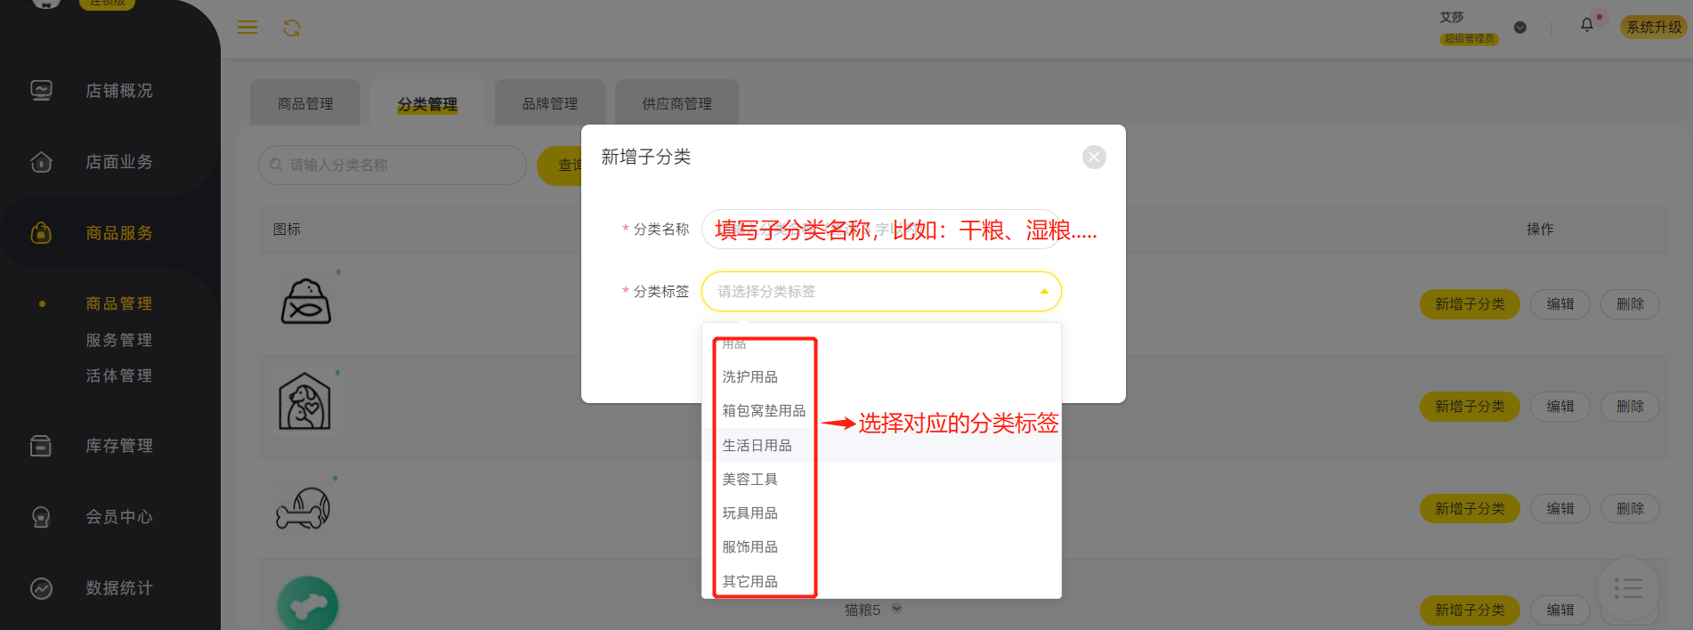Viewport: 1693px width, 630px height.
Task: Click the 库存管理 box icon
Action: [x=41, y=446]
